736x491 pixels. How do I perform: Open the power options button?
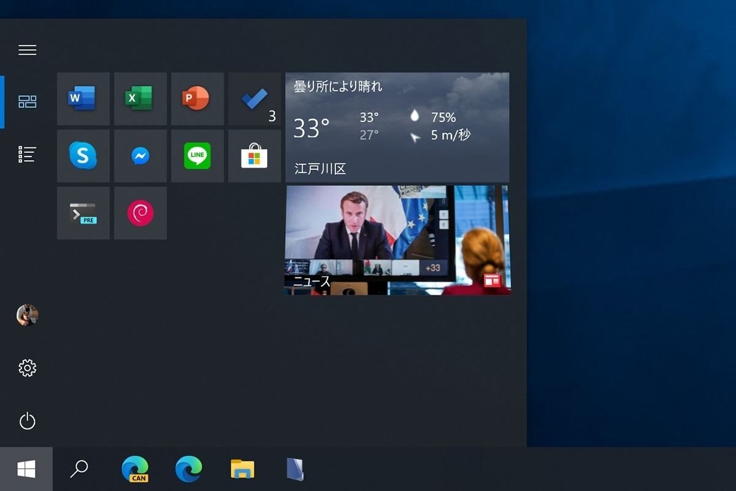pyautogui.click(x=27, y=421)
